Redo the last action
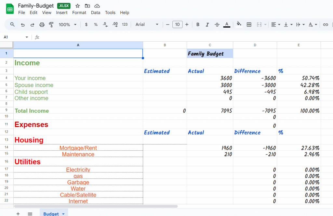 coord(32,25)
